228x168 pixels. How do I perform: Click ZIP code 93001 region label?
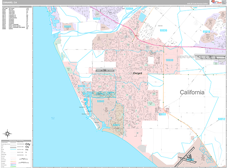click(68, 27)
